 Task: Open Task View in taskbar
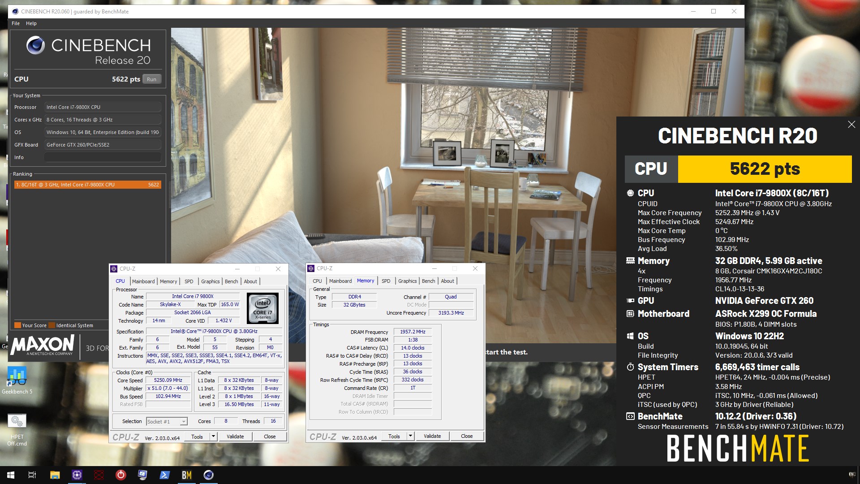point(32,475)
